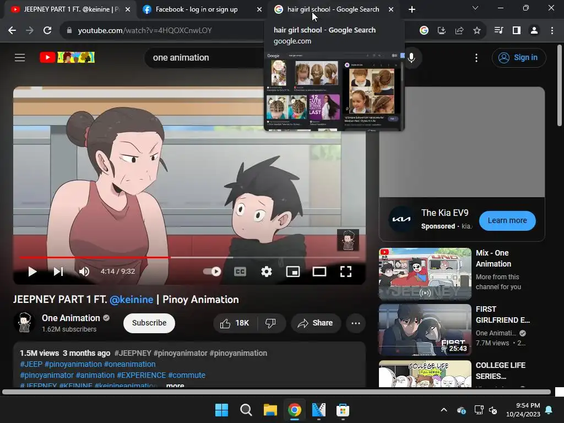Click the youtube.com address bar URL
The image size is (564, 423).
[145, 31]
